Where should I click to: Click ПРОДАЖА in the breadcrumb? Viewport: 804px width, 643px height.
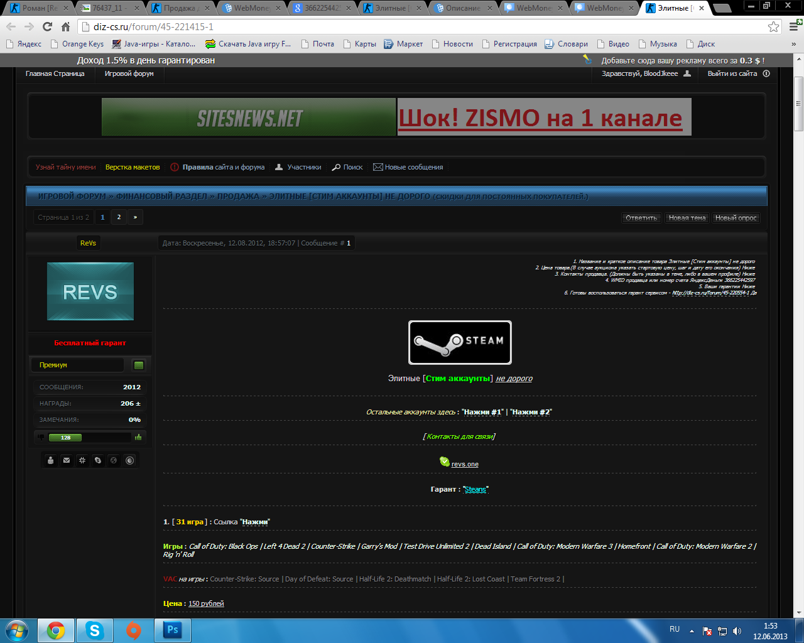tap(238, 196)
